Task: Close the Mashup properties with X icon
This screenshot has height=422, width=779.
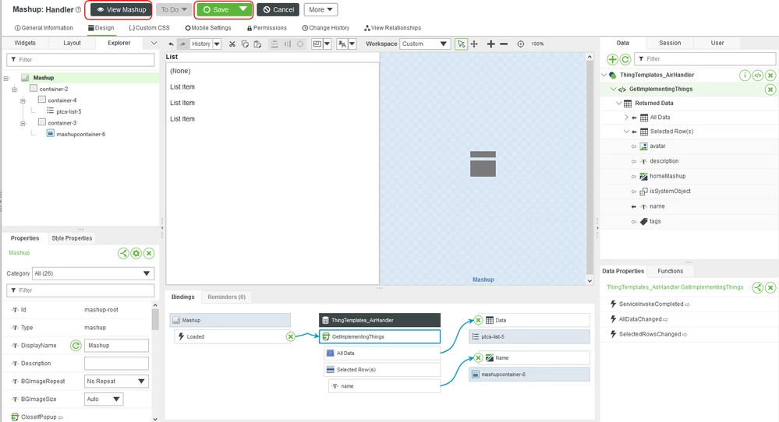Action: [x=149, y=253]
